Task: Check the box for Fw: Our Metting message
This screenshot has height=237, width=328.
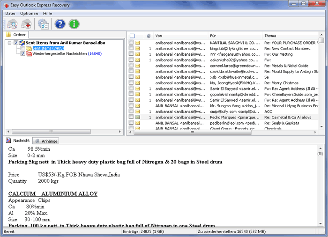Action: point(131,54)
